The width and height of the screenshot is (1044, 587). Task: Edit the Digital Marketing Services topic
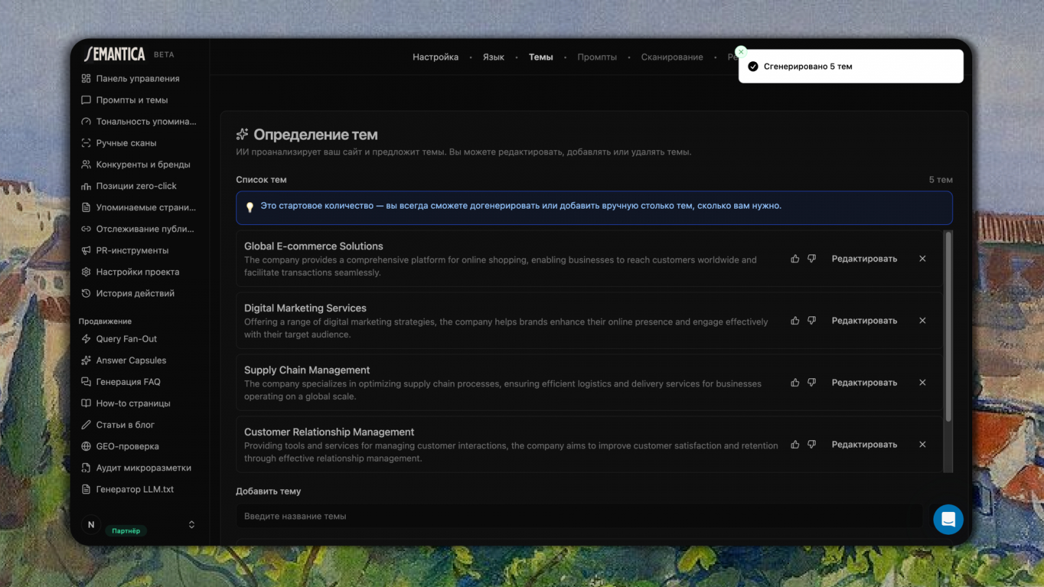point(864,321)
